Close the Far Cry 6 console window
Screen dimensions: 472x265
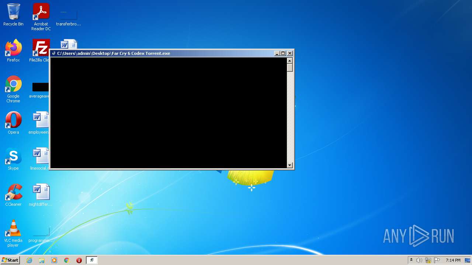290,53
